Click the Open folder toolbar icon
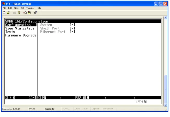The width and height of the screenshot is (170, 117). click(x=8, y=13)
